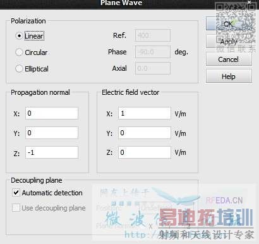259x244 pixels.
Task: Dismiss dialog with Cancel button
Action: click(x=229, y=59)
